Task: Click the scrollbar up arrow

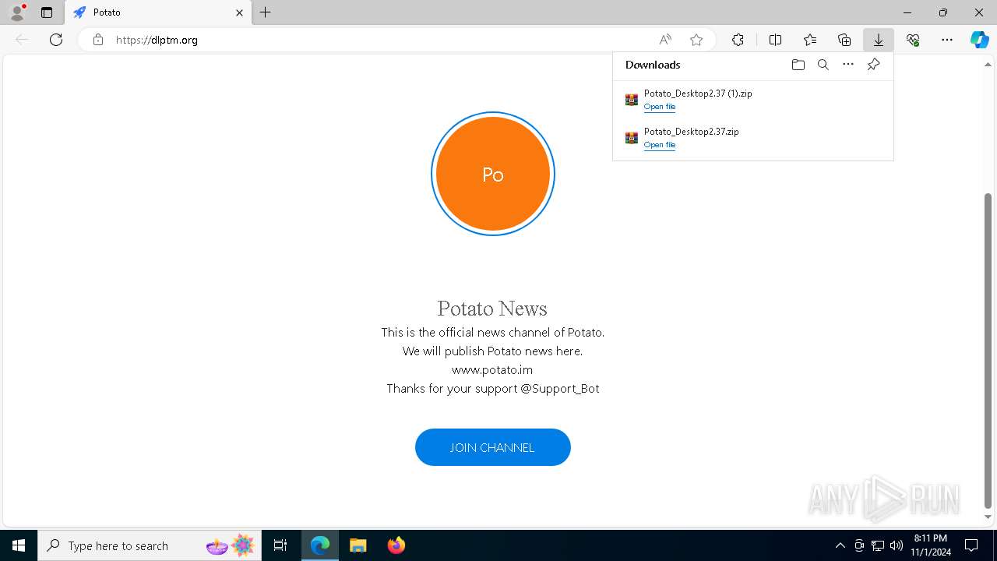Action: coord(988,63)
